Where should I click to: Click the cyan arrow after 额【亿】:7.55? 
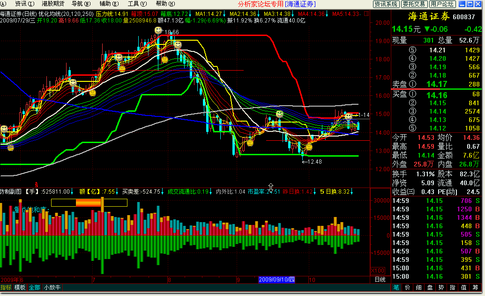point(117,192)
